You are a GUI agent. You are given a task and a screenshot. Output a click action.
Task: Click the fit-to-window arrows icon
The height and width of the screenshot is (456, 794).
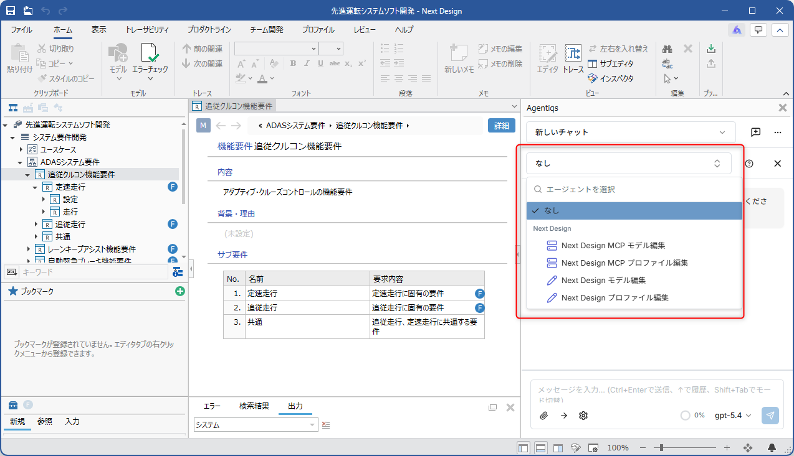click(x=749, y=448)
